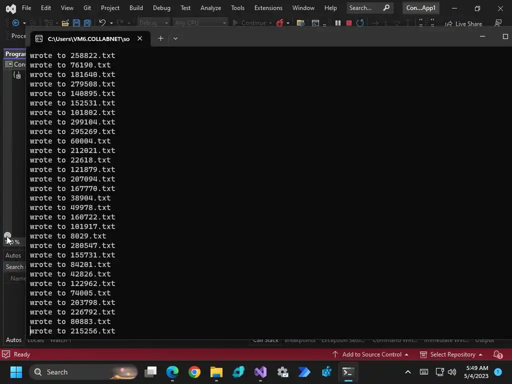Open the Help menu
The height and width of the screenshot is (384, 512).
tap(330, 8)
